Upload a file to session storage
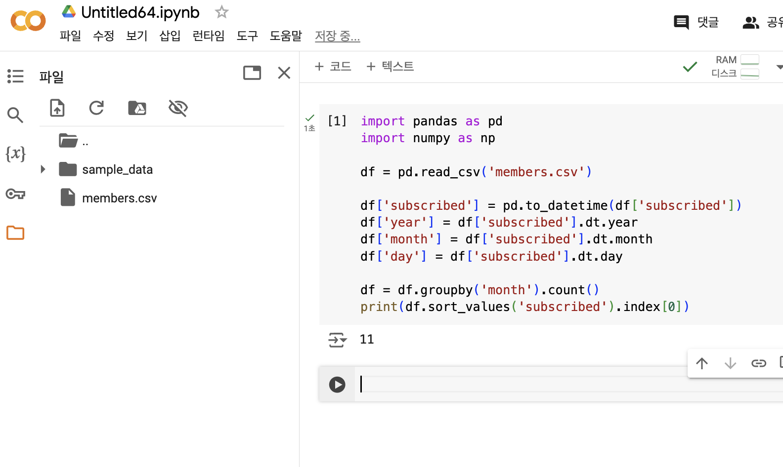Viewport: 783px width, 467px height. pos(57,108)
